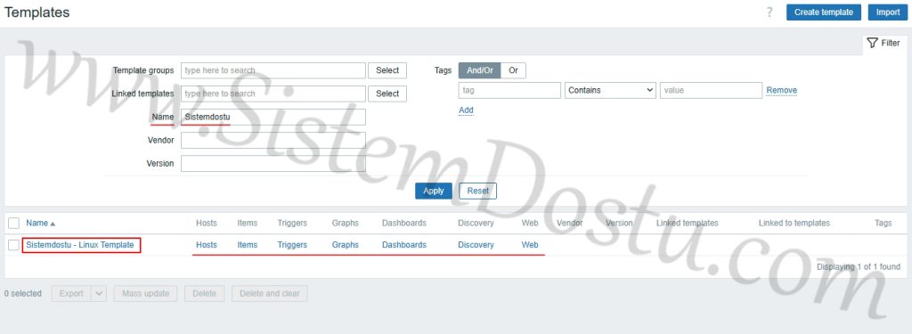Reset the filter

(x=478, y=191)
